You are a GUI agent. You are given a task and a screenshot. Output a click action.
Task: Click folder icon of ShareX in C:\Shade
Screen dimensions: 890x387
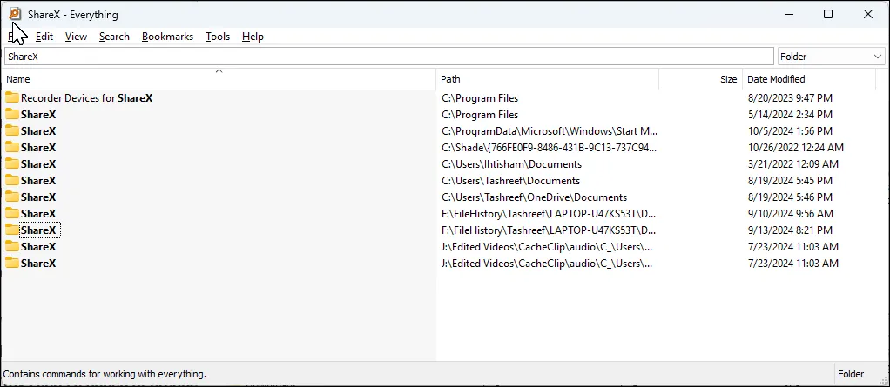point(12,147)
